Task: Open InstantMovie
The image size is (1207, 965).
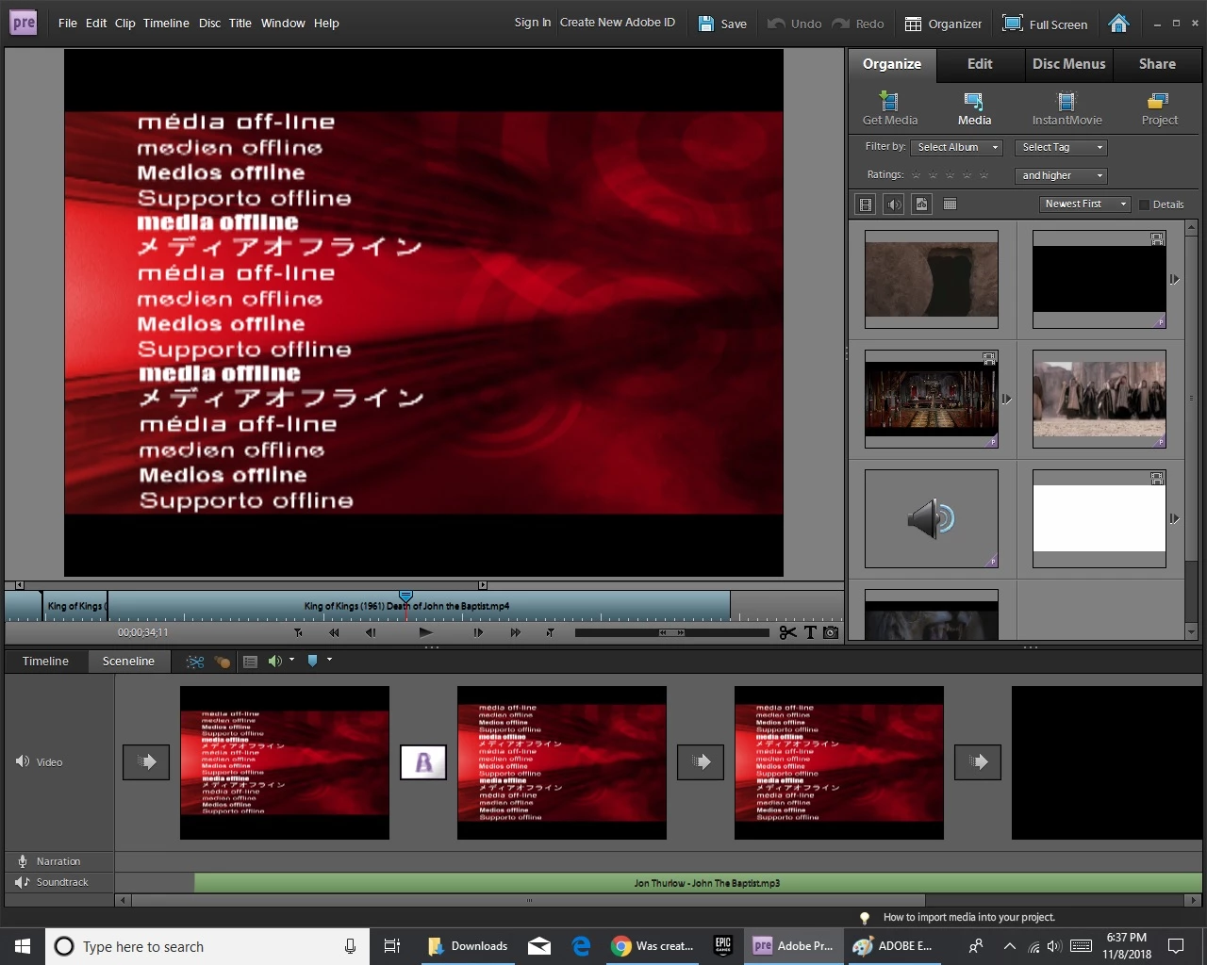Action: (x=1066, y=108)
